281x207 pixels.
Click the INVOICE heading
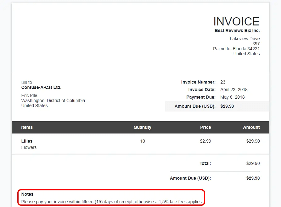point(236,21)
